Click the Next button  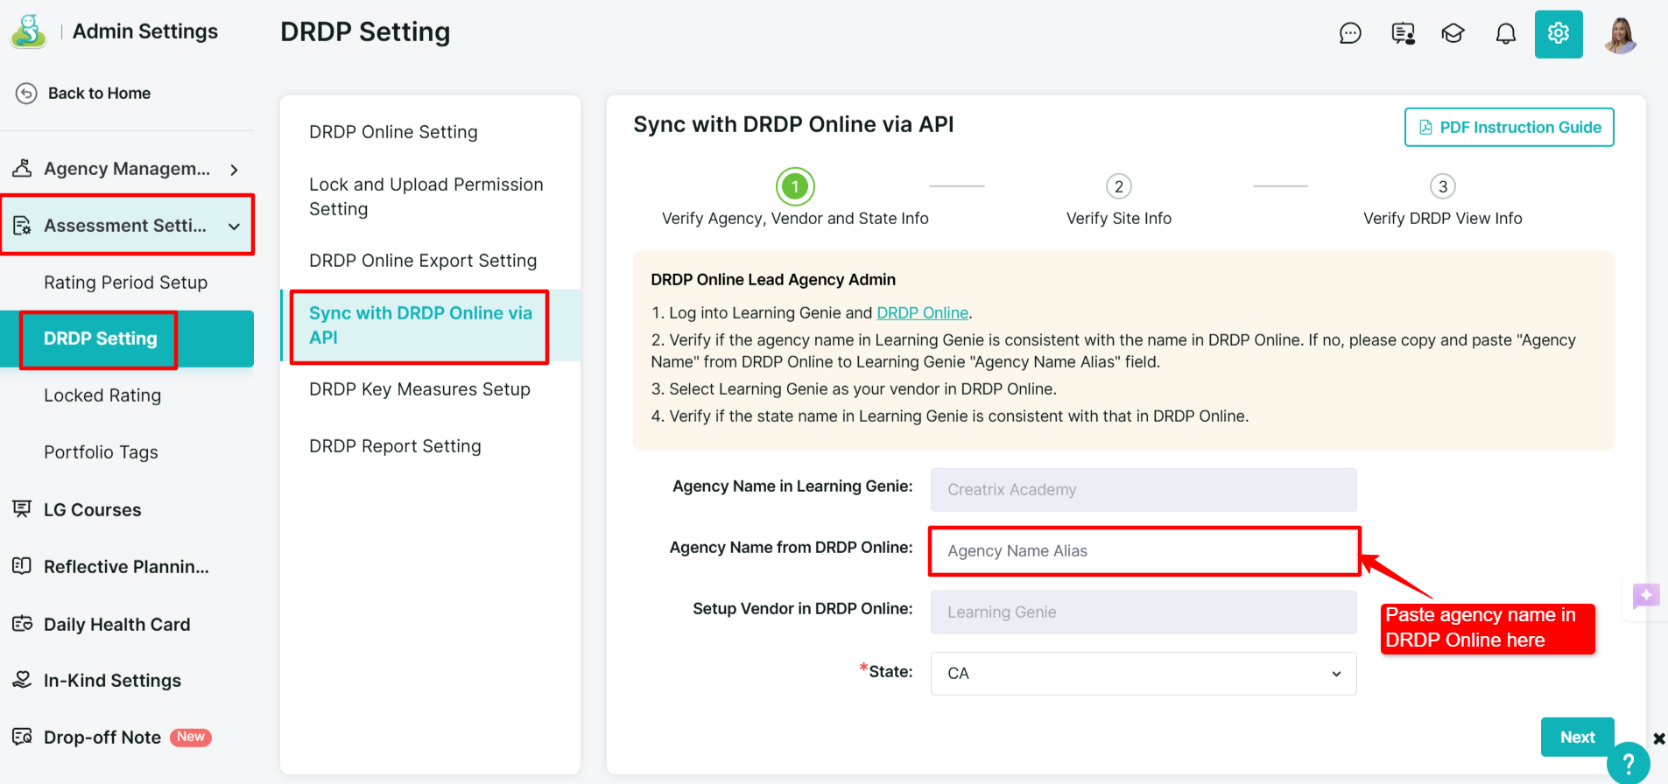tap(1577, 738)
